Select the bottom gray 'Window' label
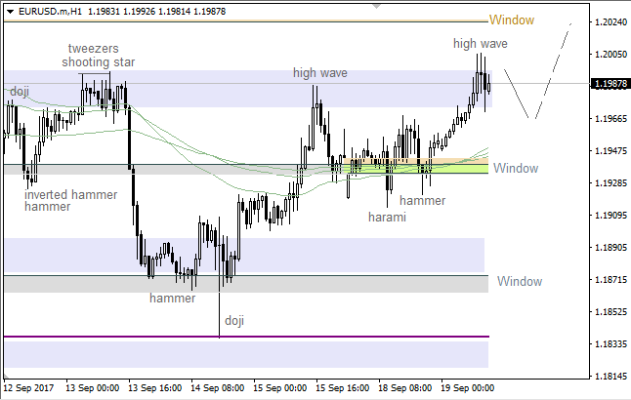The width and height of the screenshot is (631, 400). (519, 281)
